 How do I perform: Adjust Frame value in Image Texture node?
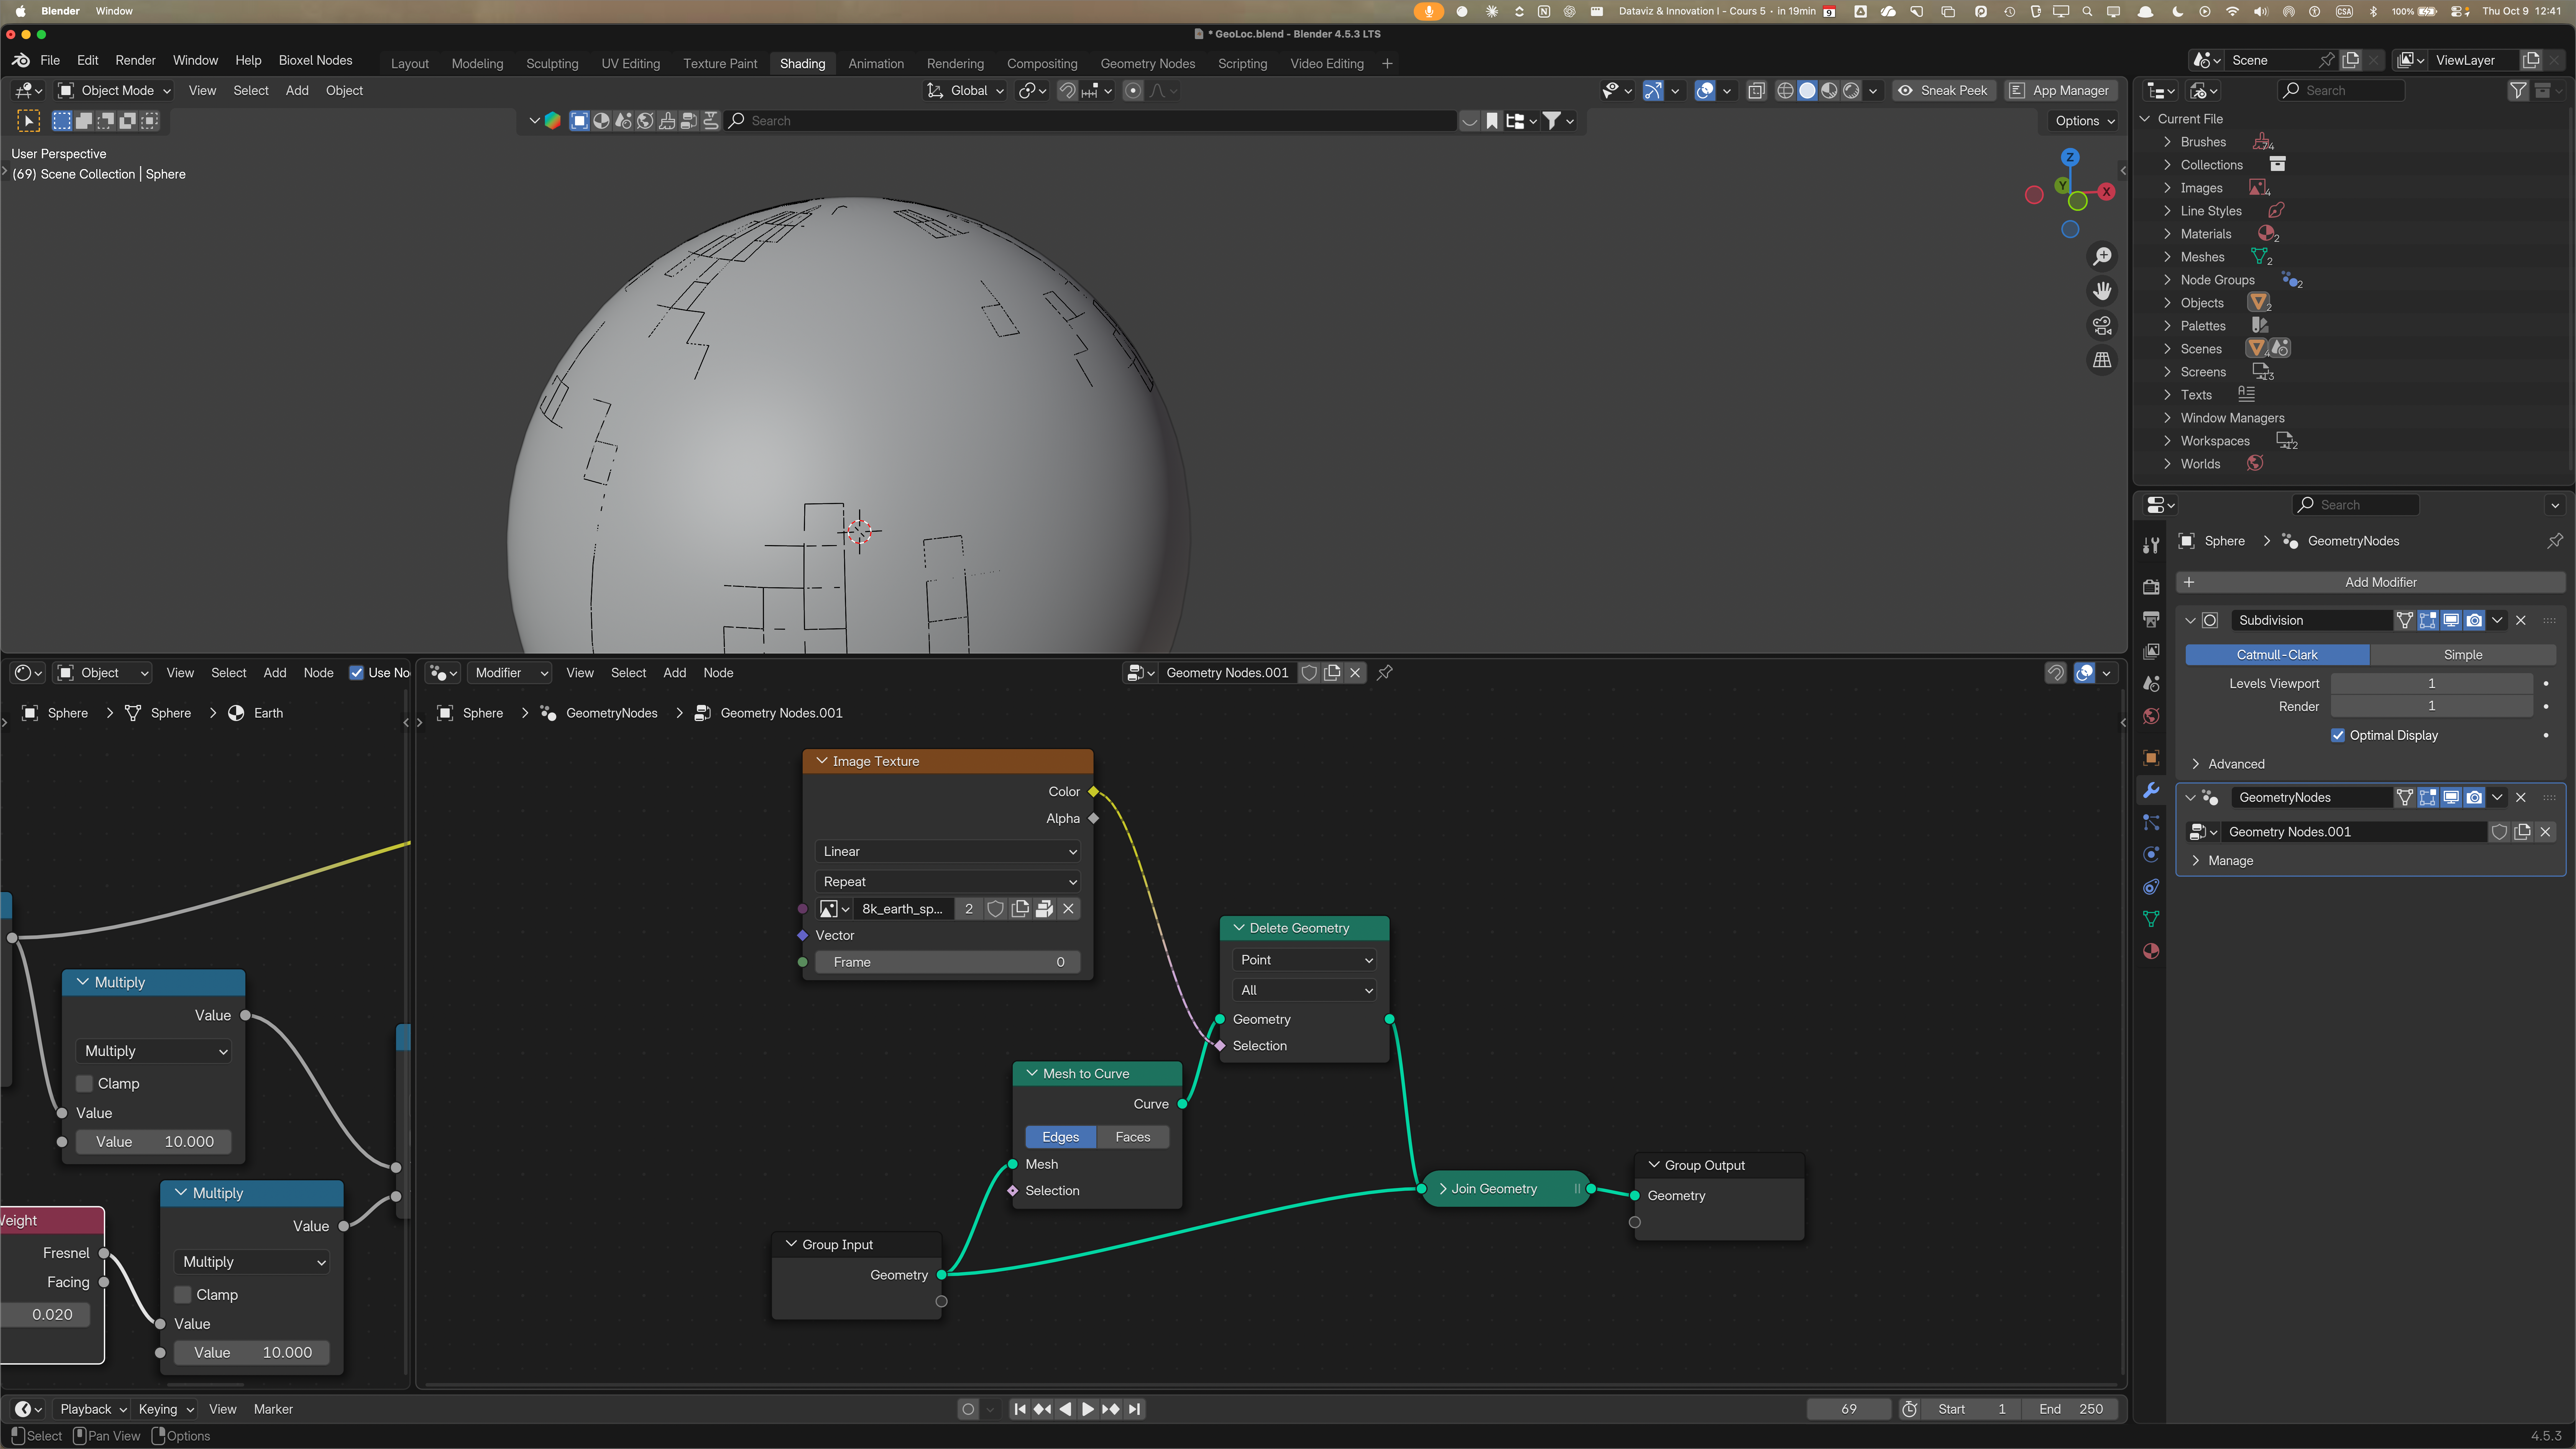pyautogui.click(x=948, y=963)
